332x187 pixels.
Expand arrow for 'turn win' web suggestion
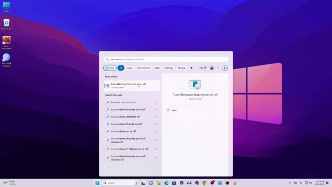[x=156, y=102]
